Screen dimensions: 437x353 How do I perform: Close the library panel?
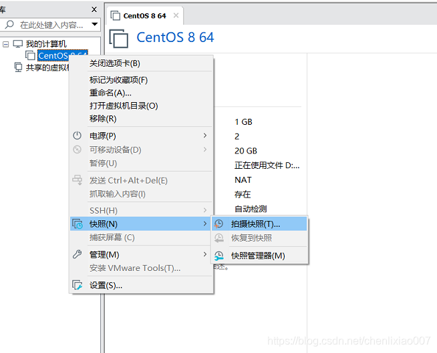coord(94,9)
